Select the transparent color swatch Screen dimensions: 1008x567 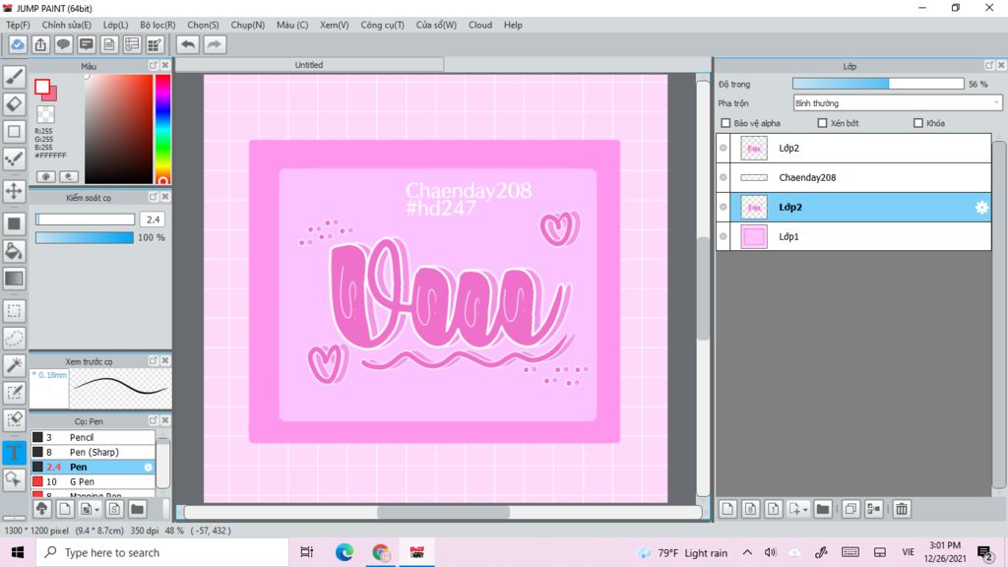pyautogui.click(x=45, y=114)
